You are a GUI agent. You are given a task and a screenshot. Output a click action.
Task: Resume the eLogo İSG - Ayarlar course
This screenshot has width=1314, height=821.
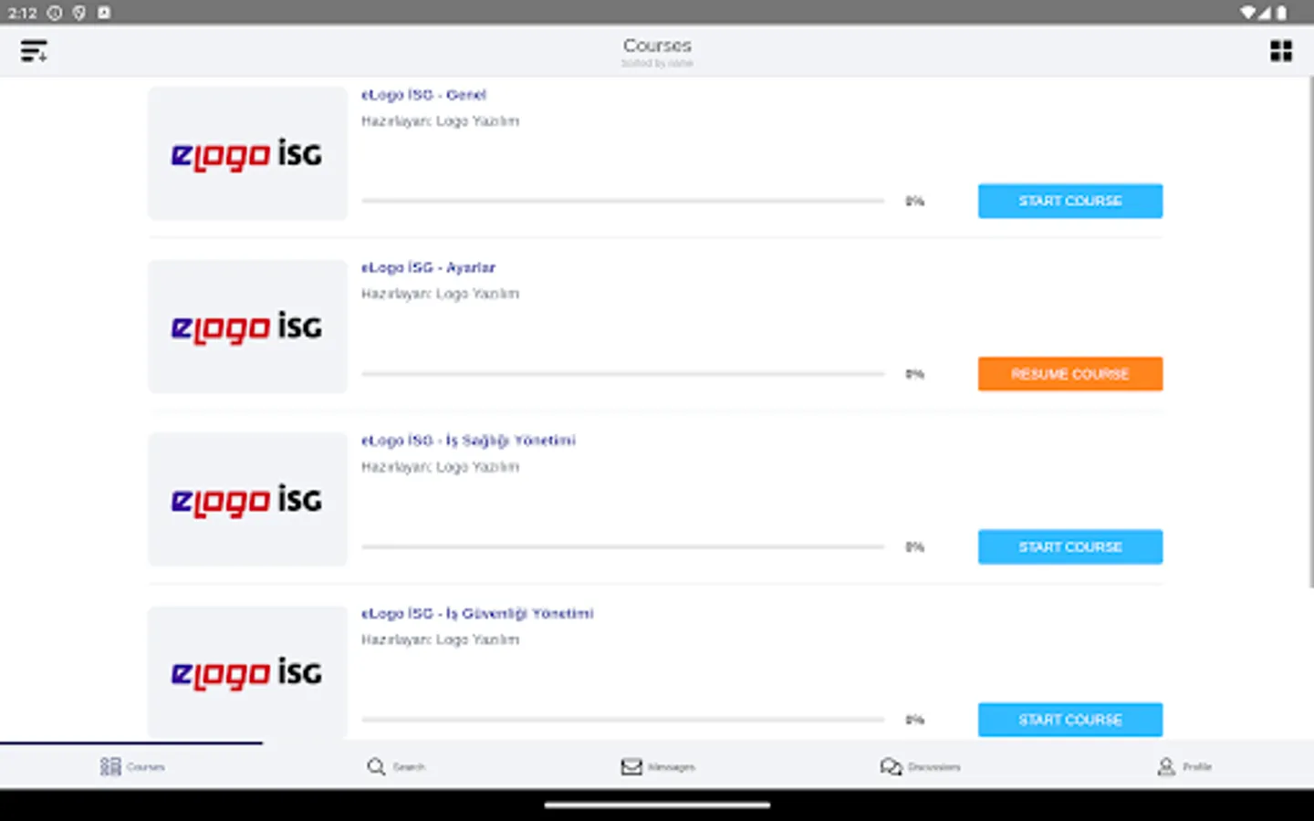click(1070, 374)
